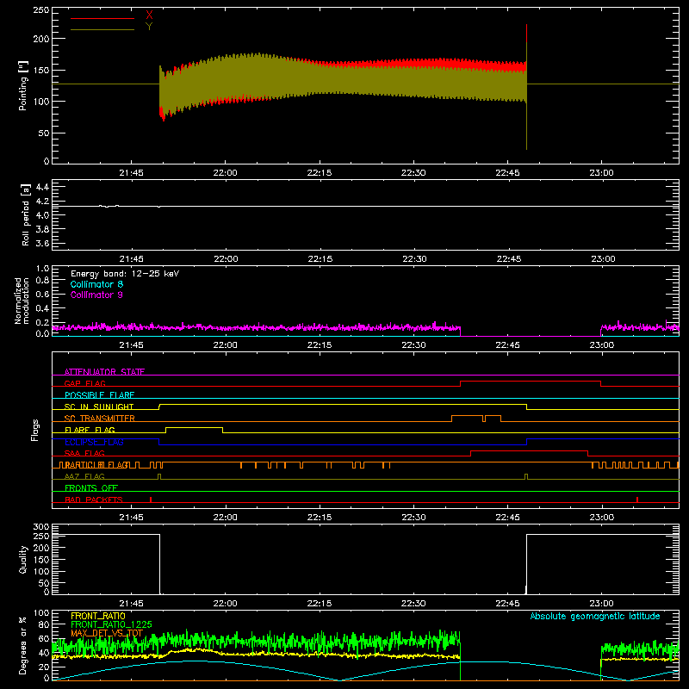Click the 4.4 tick on Roll period axis
The height and width of the screenshot is (689, 689).
[x=42, y=187]
